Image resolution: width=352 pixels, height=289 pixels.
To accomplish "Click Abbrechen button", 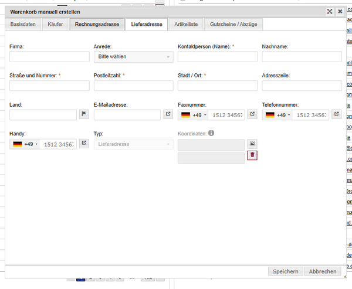I will (x=323, y=271).
